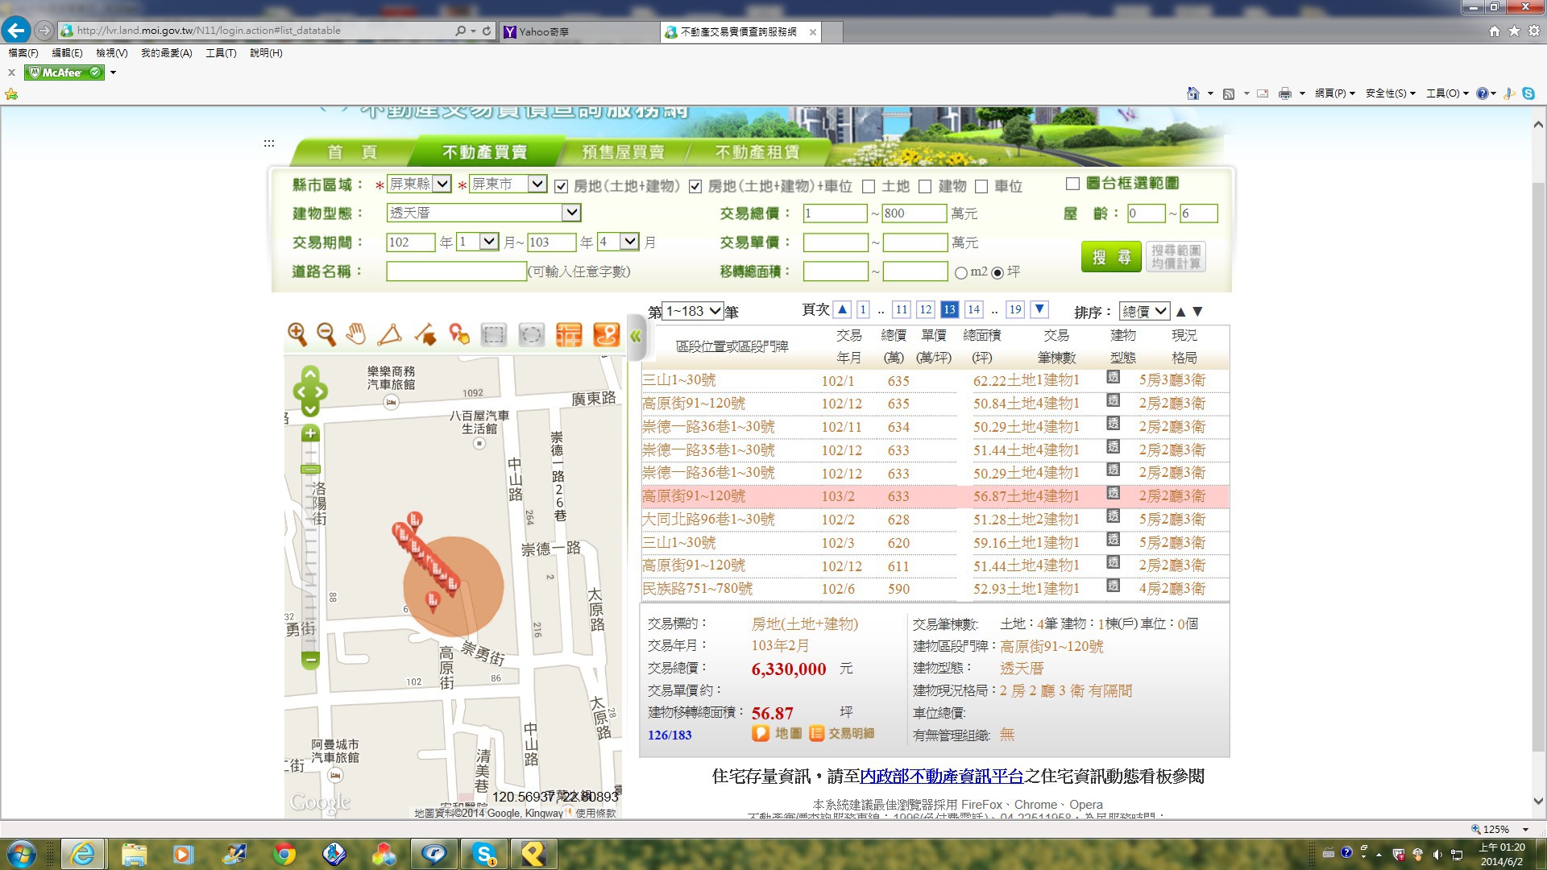The image size is (1547, 870).
Task: Open the 屏東縣 county dropdown
Action: point(419,184)
